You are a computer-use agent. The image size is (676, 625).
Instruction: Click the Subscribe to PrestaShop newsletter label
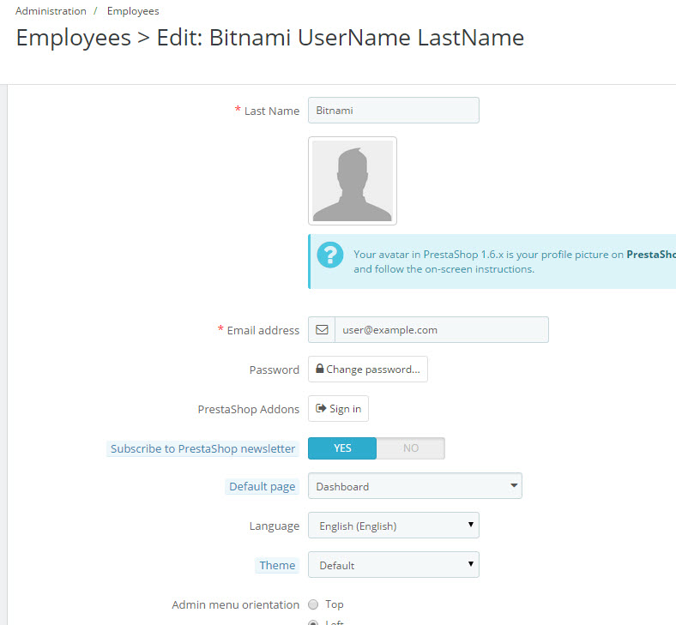(202, 449)
